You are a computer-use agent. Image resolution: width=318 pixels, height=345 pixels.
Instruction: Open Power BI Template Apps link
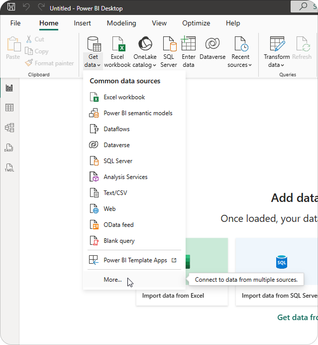point(134,260)
